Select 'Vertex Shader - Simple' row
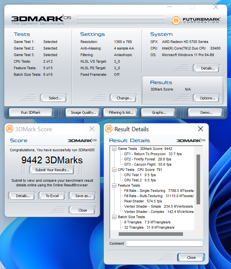 click(158, 206)
